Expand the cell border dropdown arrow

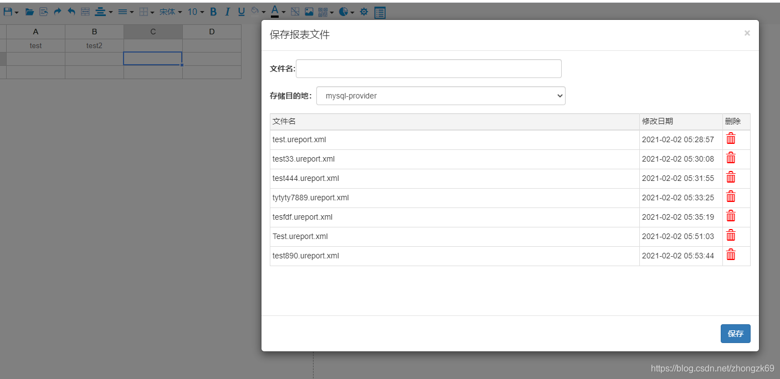coord(152,12)
